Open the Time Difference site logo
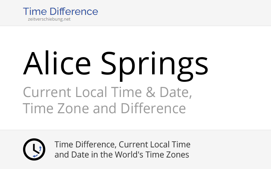The height and width of the screenshot is (169, 271). point(60,12)
